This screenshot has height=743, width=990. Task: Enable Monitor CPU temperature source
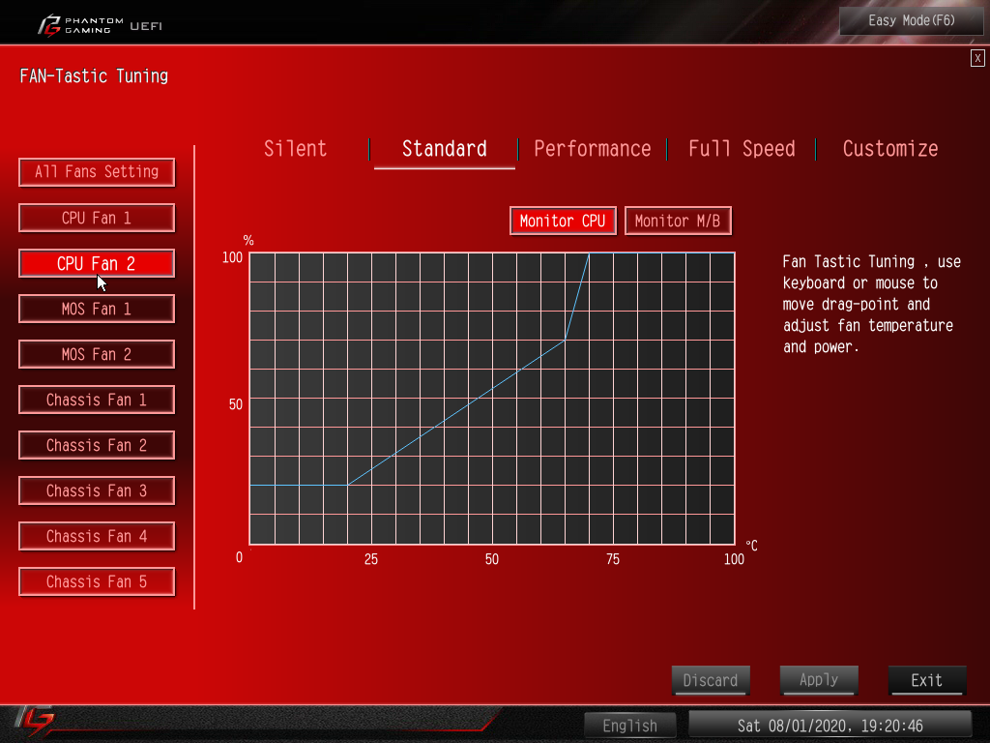pyautogui.click(x=563, y=221)
